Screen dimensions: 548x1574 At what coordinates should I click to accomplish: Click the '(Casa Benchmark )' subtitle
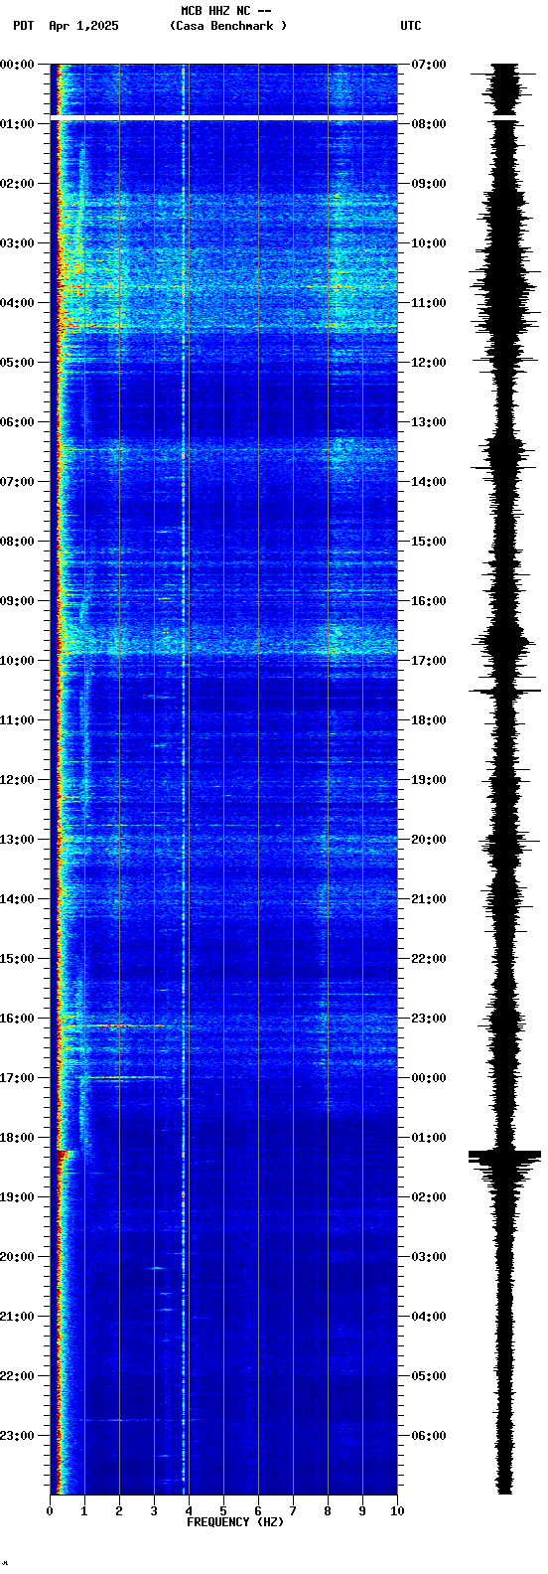[x=228, y=26]
